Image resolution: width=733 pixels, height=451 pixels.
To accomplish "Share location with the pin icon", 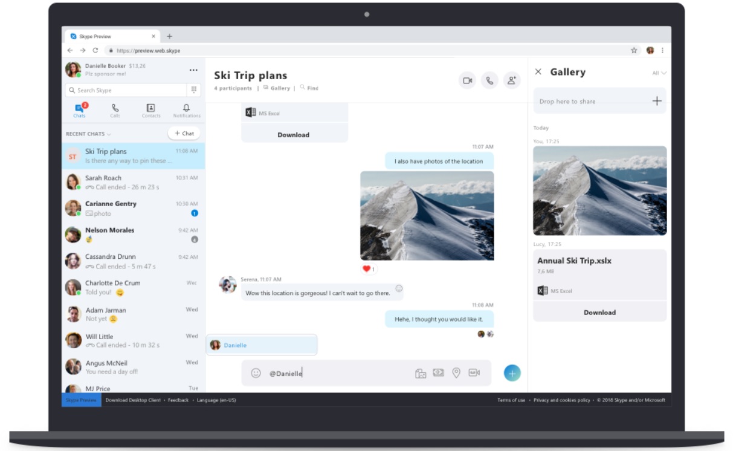I will click(456, 372).
